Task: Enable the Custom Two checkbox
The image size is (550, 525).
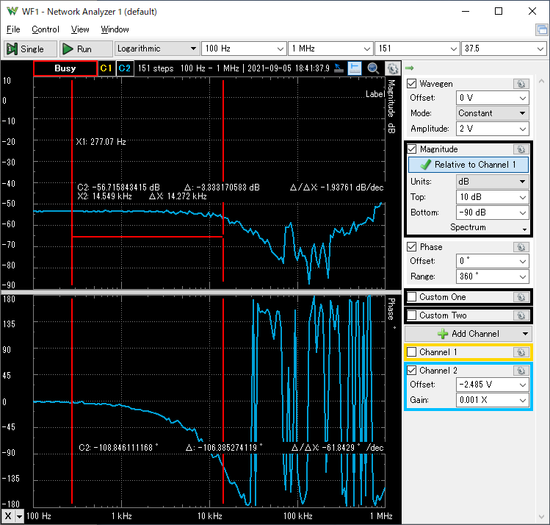Action: click(x=412, y=315)
